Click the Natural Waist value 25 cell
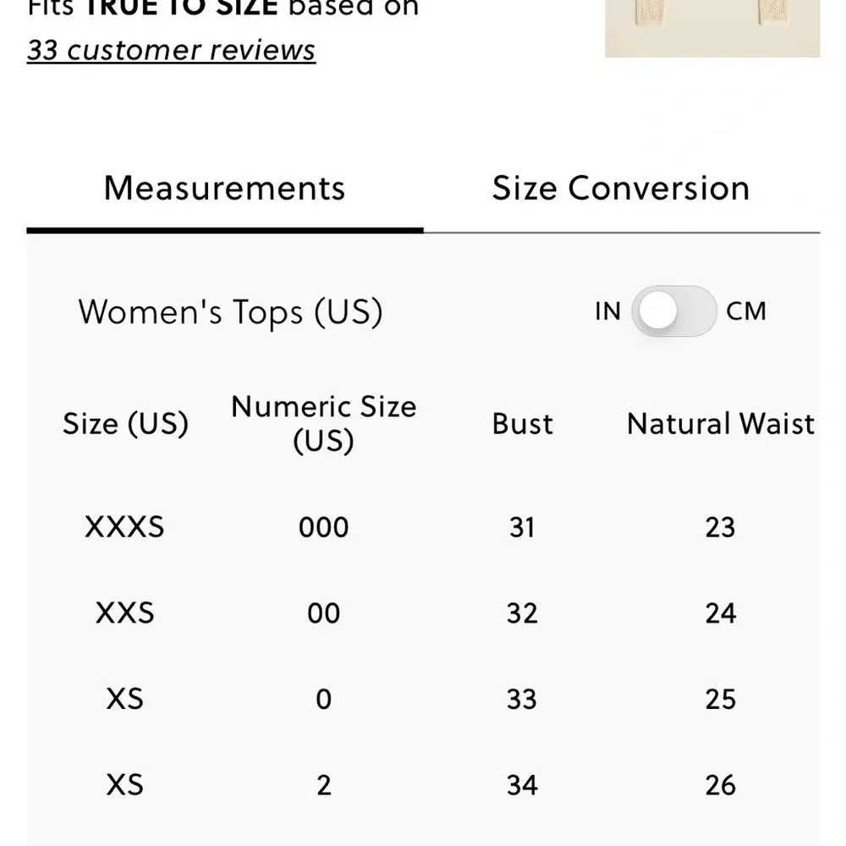 720,699
